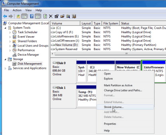Click the Services and Applications icon
The height and width of the screenshot is (135, 166).
tap(10, 68)
